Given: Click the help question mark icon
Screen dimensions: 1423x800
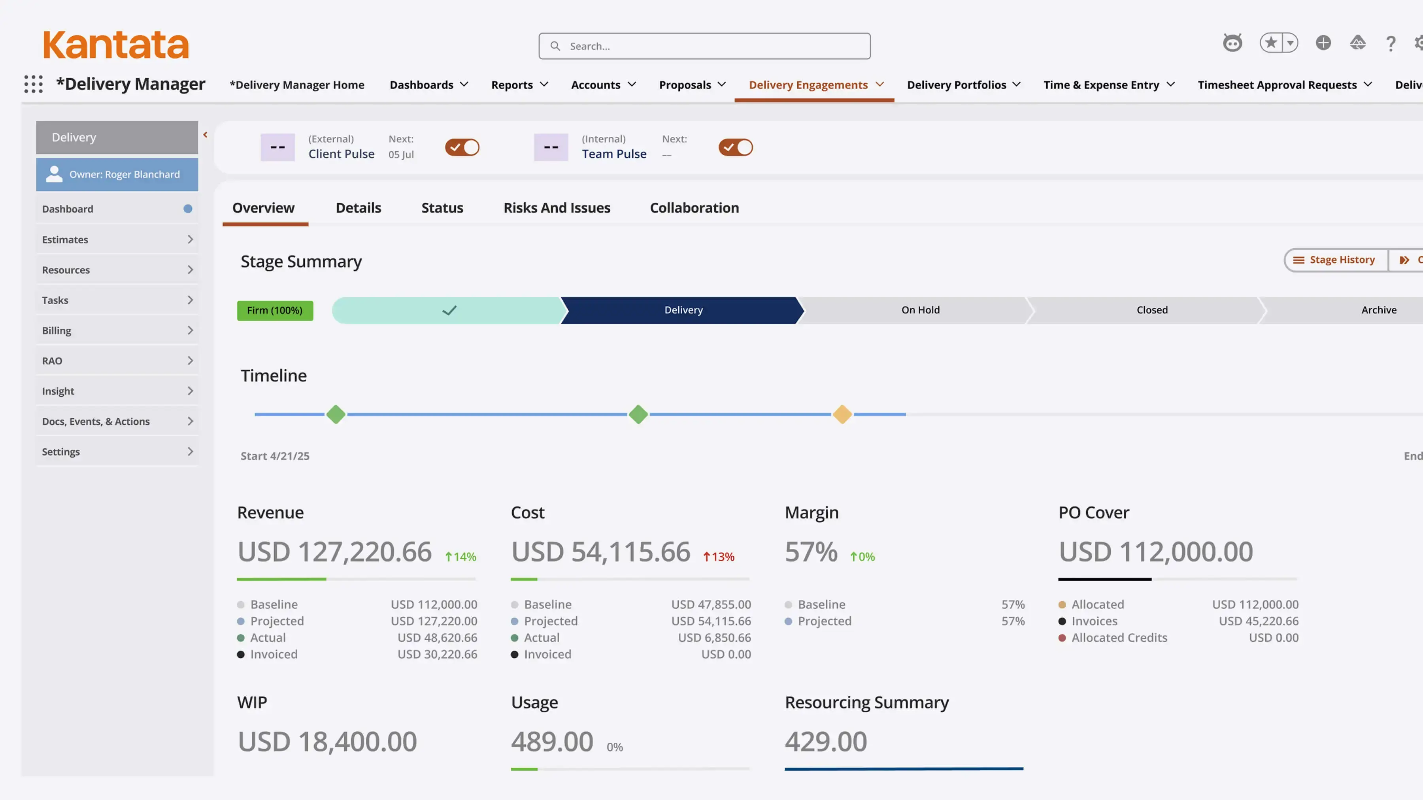Looking at the screenshot, I should (x=1391, y=43).
